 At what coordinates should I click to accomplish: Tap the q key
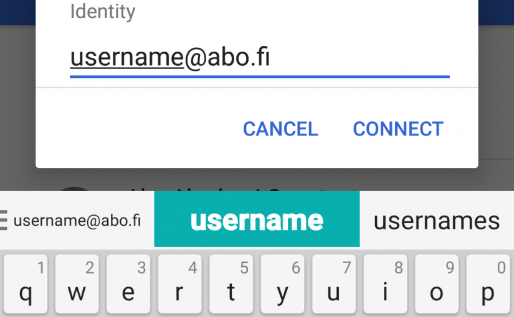coord(26,284)
